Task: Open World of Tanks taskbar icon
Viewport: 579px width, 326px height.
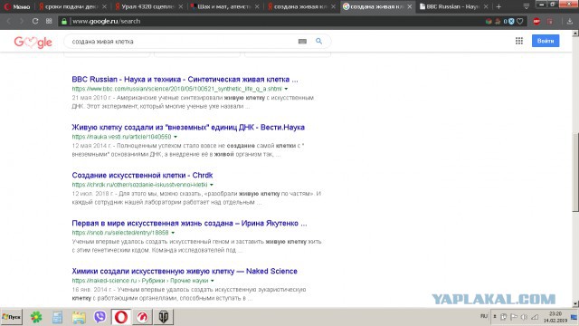Action: tap(164, 317)
